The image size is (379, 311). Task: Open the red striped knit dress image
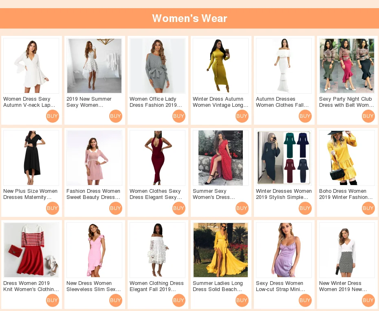point(31,250)
